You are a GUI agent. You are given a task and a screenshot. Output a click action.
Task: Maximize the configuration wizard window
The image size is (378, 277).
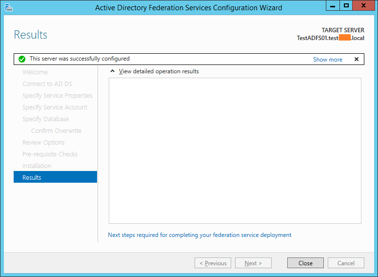click(x=346, y=6)
